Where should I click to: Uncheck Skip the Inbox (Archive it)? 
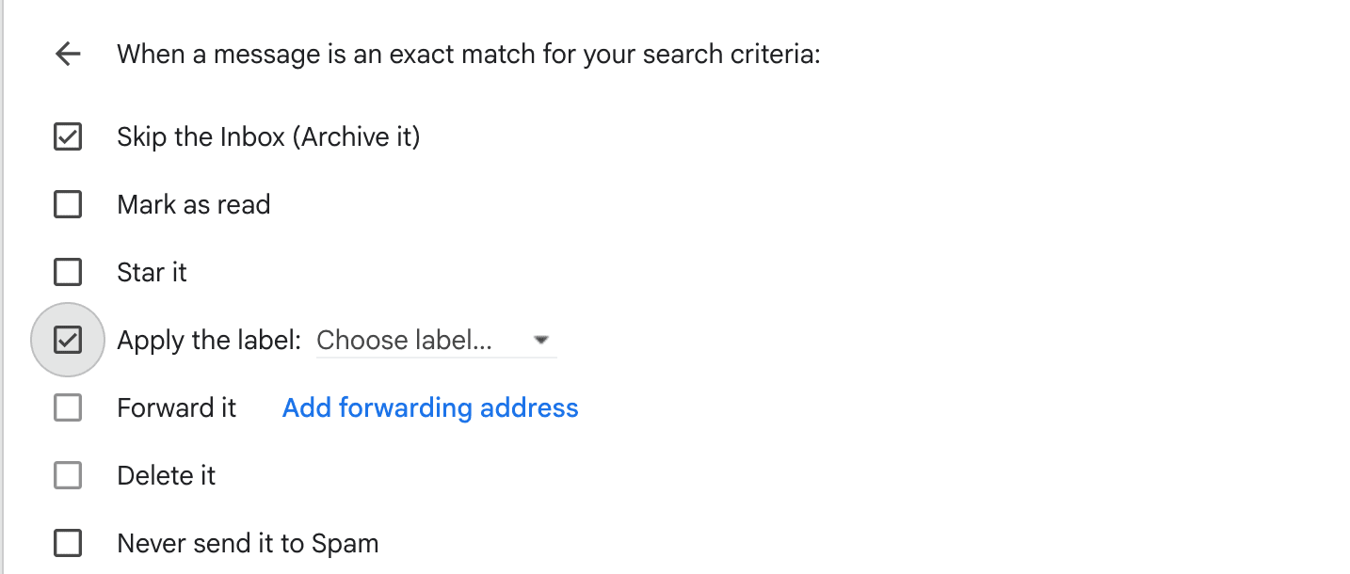(67, 136)
